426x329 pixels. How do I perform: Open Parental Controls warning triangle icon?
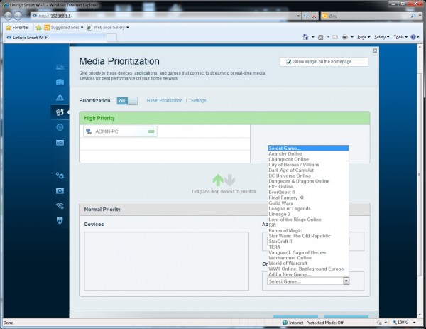click(60, 97)
